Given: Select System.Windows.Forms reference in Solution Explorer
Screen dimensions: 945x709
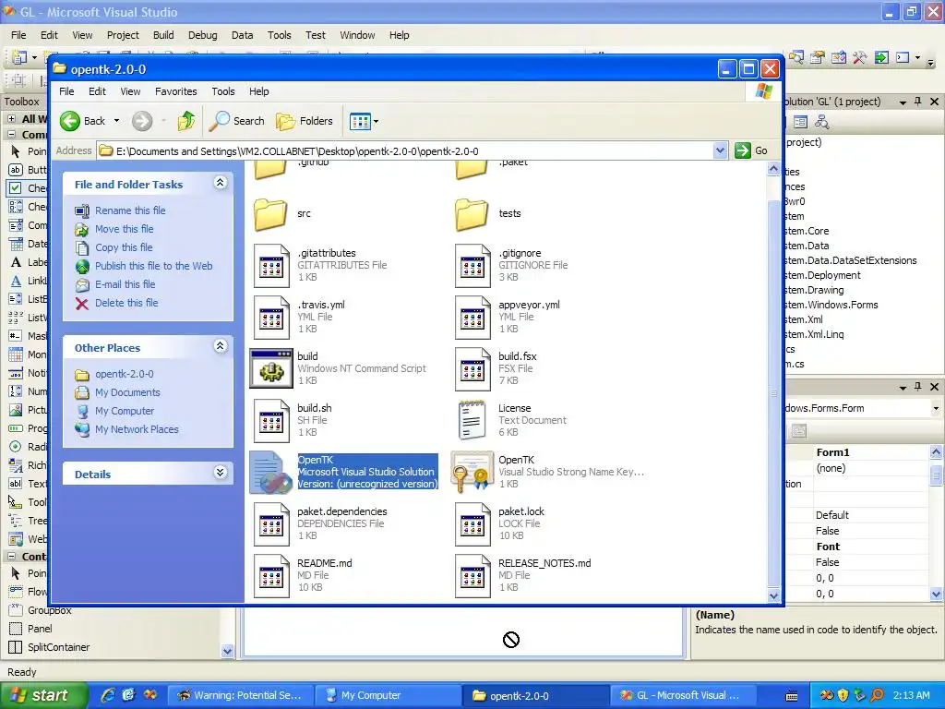Looking at the screenshot, I should point(831,305).
